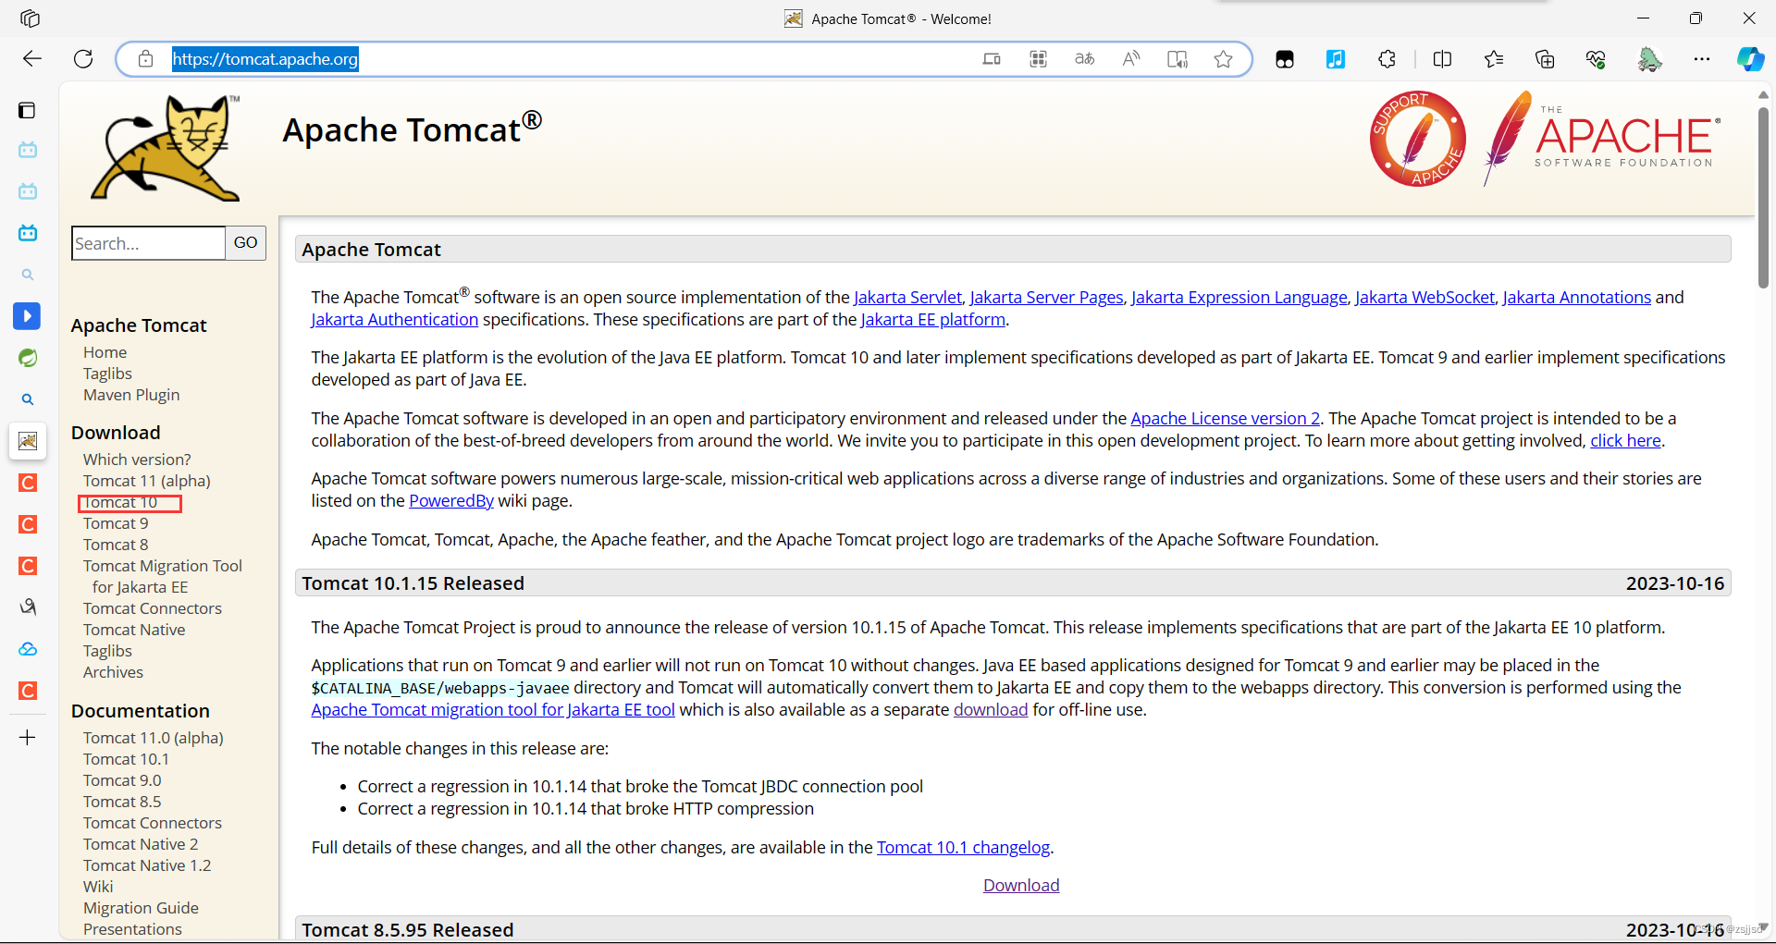The width and height of the screenshot is (1776, 944).
Task: Open Maven Plugin link
Action: pyautogui.click(x=131, y=395)
